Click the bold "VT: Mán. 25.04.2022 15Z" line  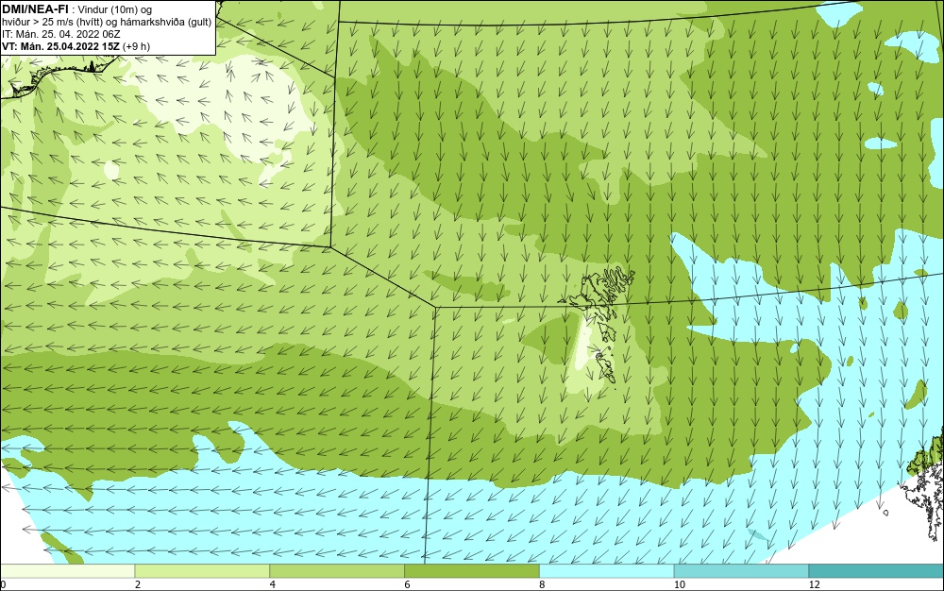[61, 46]
